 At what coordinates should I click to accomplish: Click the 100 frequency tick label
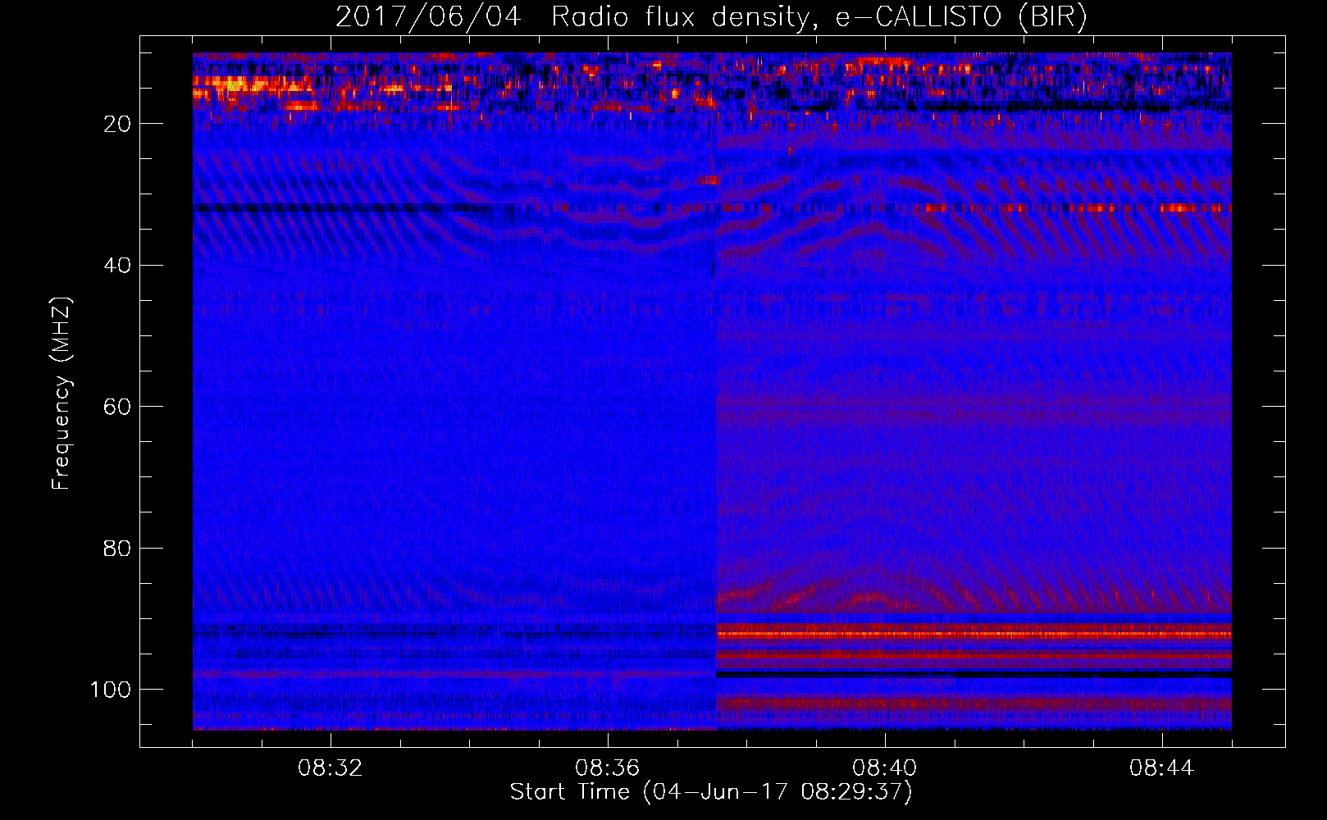pyautogui.click(x=111, y=690)
